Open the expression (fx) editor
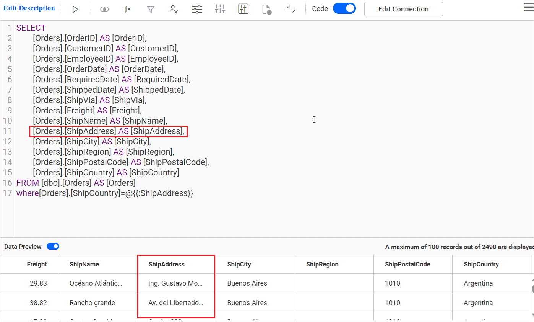The width and height of the screenshot is (534, 322). click(128, 9)
